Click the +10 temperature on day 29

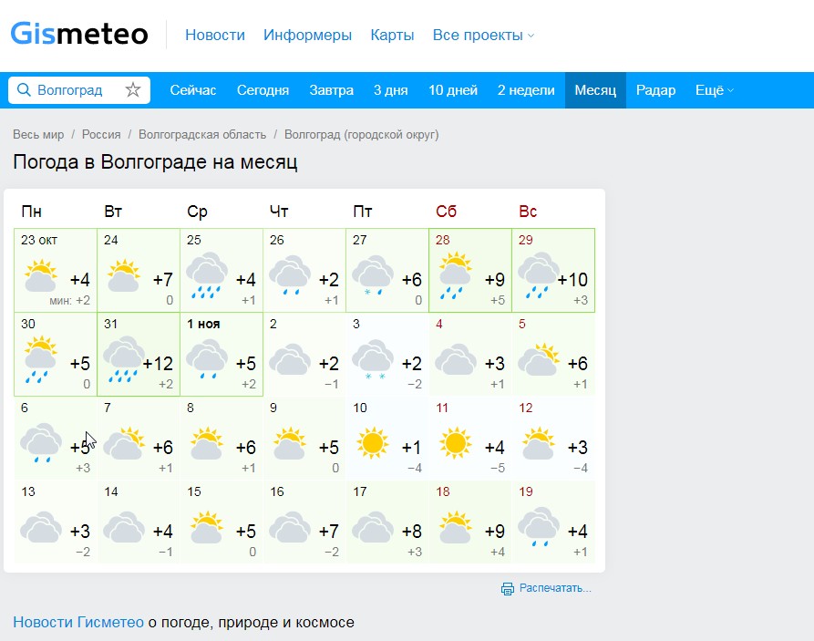pyautogui.click(x=572, y=280)
